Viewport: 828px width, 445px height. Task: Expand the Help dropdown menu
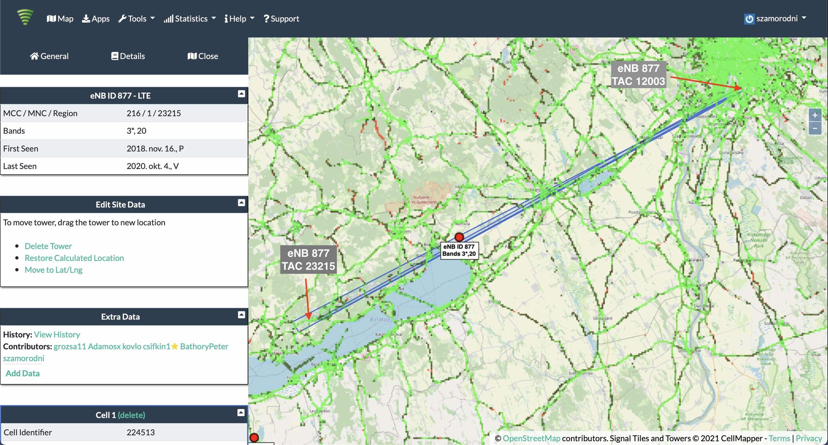click(x=239, y=18)
